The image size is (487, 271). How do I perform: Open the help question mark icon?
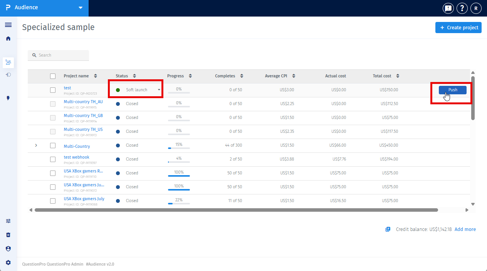[462, 8]
